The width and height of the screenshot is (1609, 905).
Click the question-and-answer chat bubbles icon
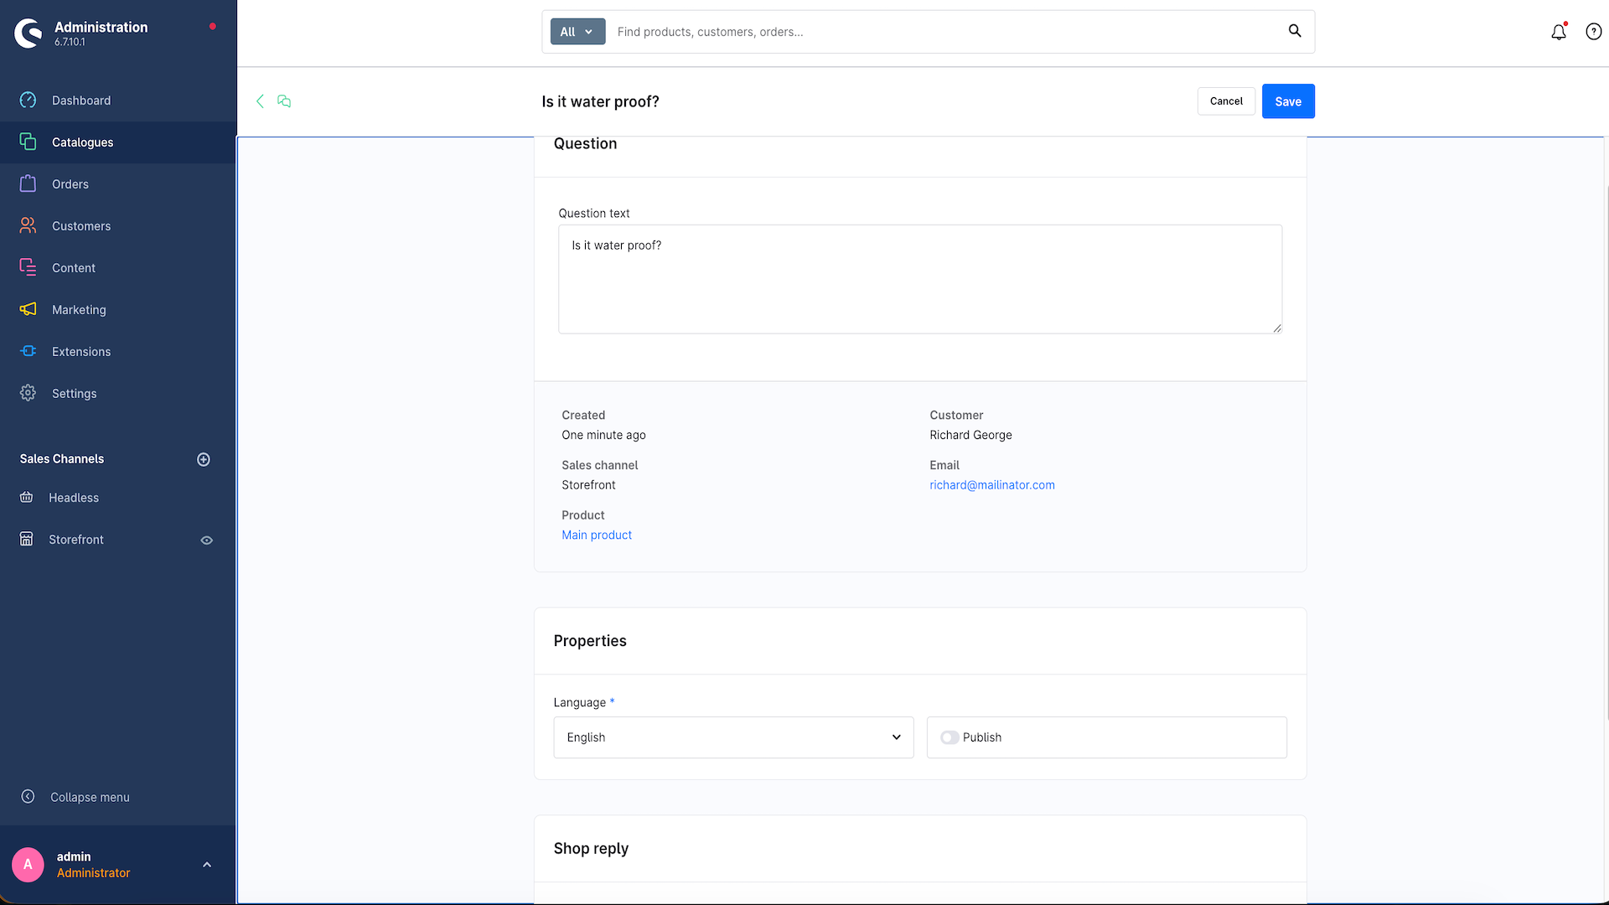pos(284,101)
